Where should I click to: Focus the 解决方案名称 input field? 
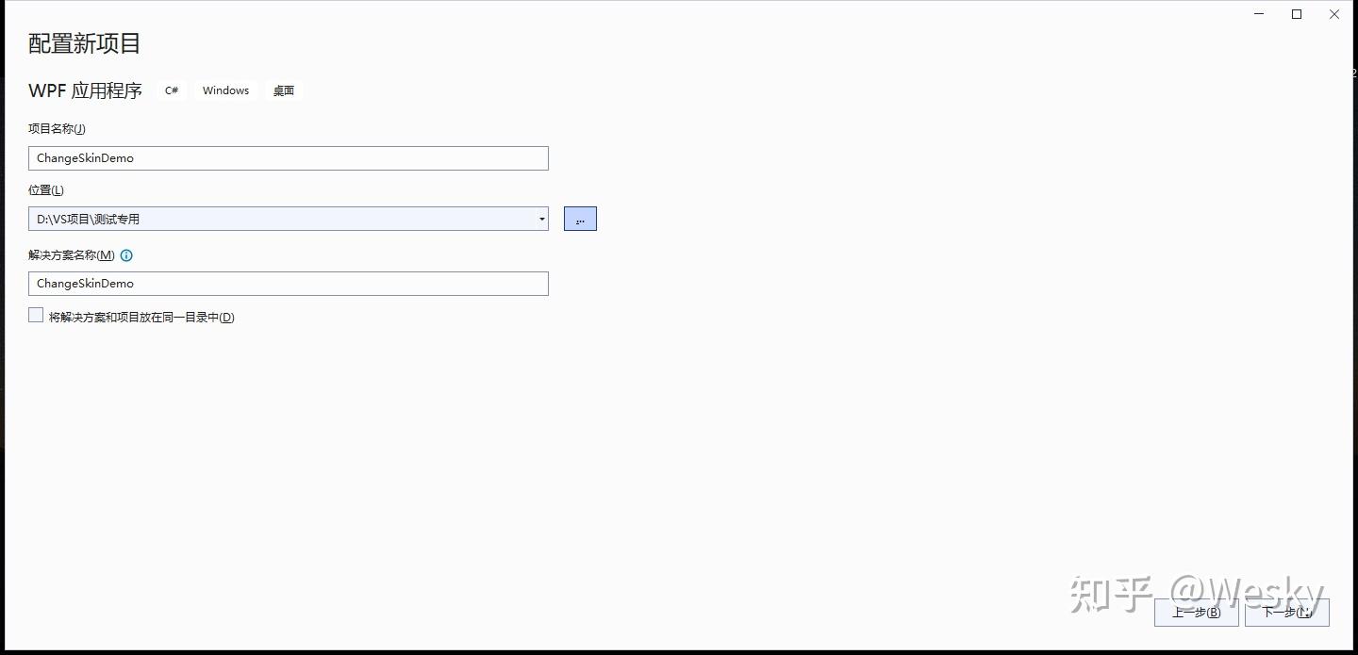tap(289, 284)
